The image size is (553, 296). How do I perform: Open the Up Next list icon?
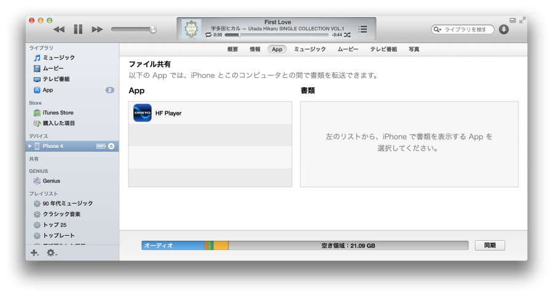pos(363,29)
